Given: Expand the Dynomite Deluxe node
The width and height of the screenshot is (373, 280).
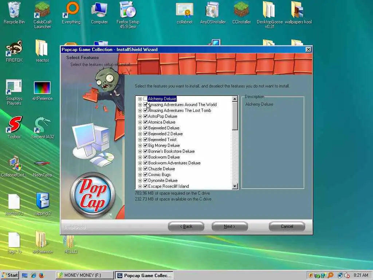Looking at the screenshot, I should tap(140, 180).
